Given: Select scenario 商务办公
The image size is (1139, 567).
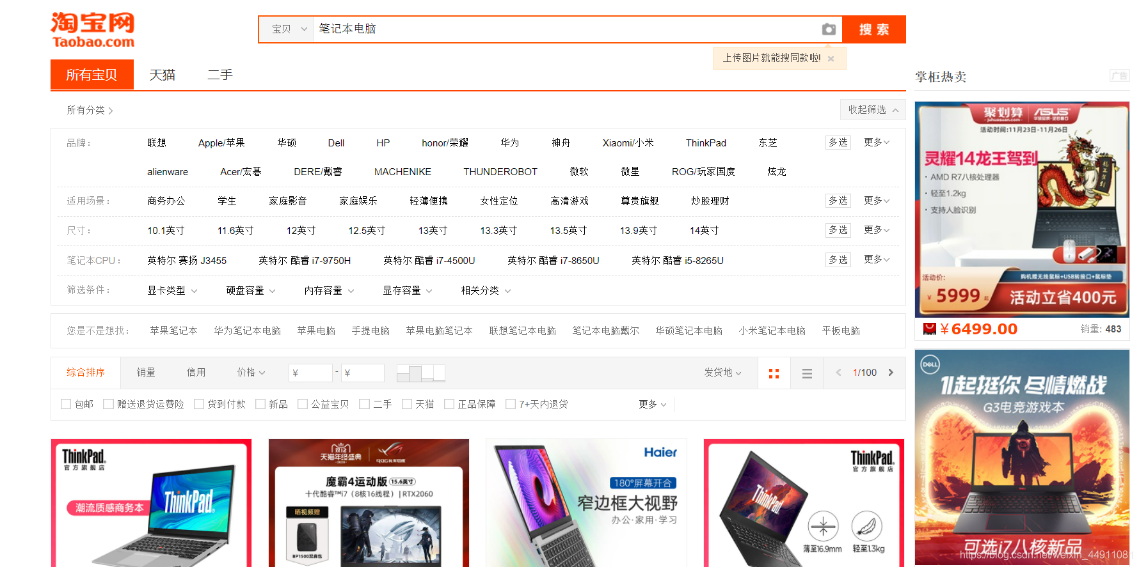Looking at the screenshot, I should tap(166, 201).
